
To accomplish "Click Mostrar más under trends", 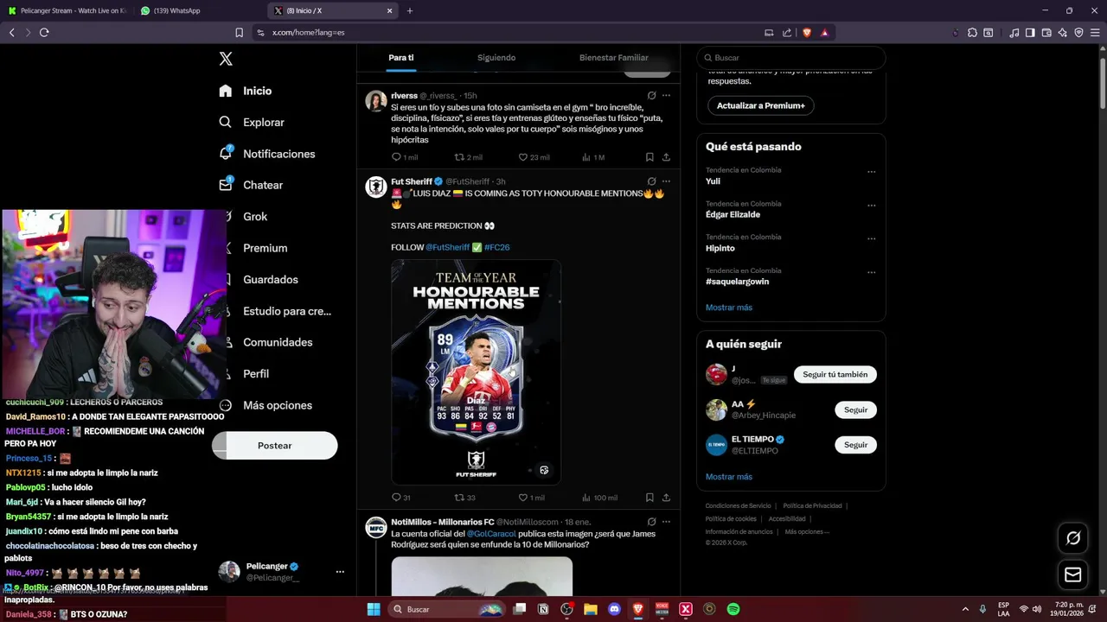I will (729, 308).
